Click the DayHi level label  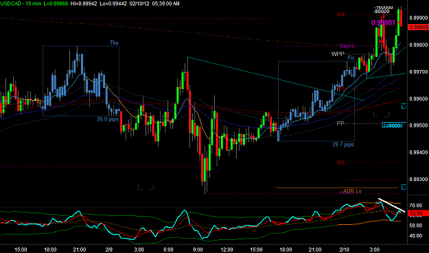(x=347, y=46)
